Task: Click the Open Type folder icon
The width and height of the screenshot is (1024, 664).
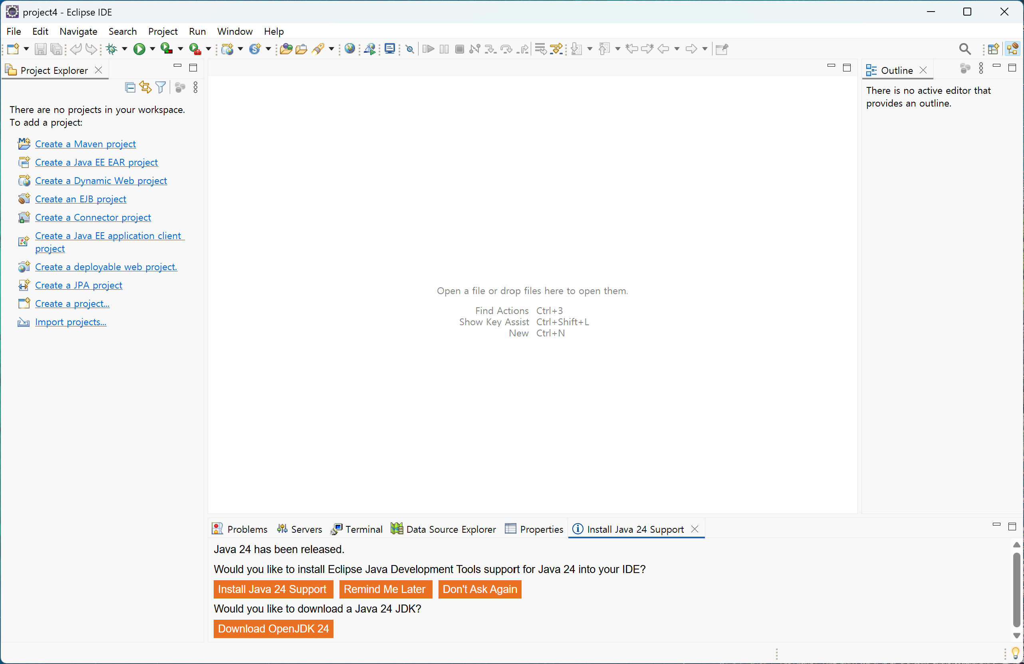Action: coord(286,49)
